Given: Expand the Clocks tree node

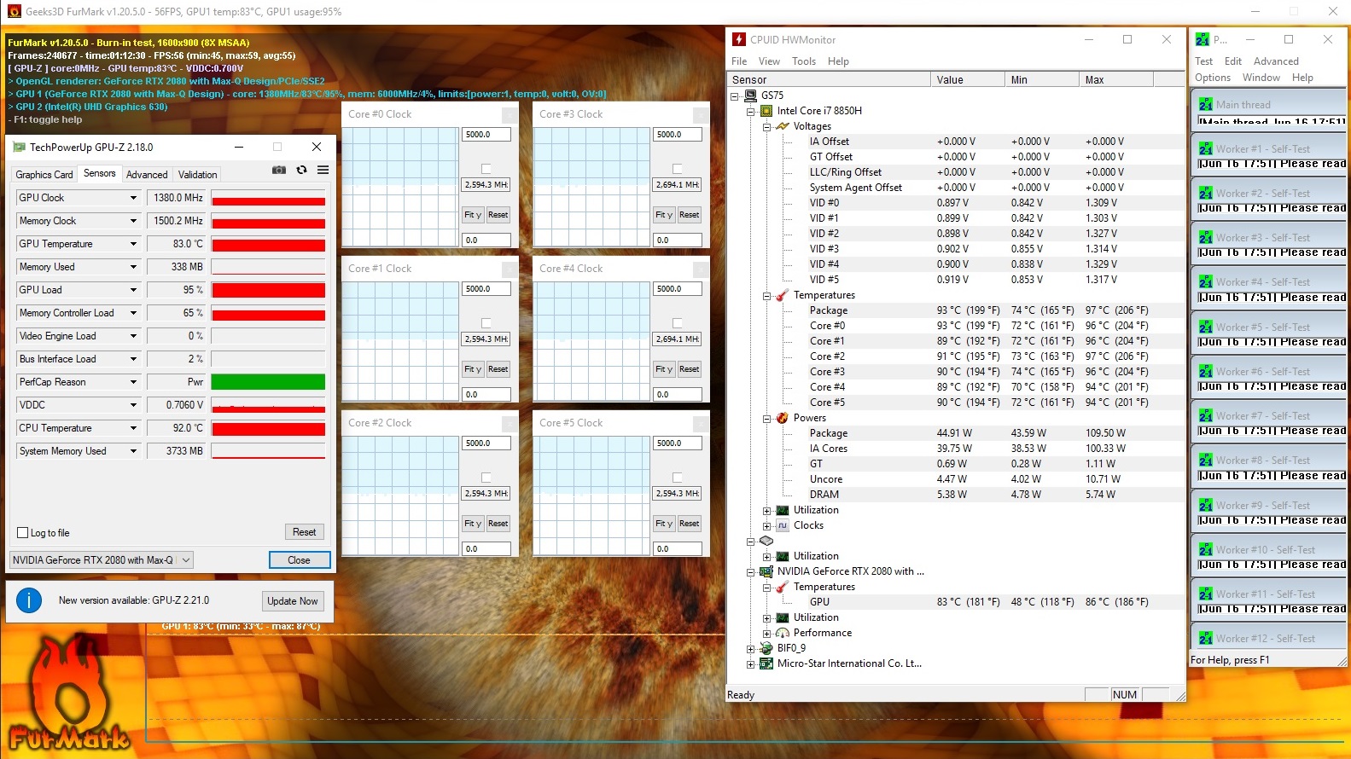Looking at the screenshot, I should (766, 525).
